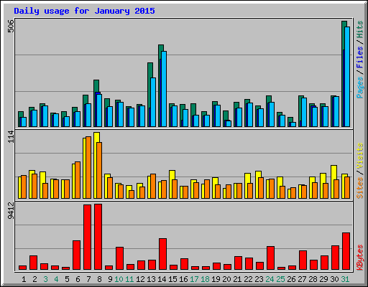Select the day 7 KBytes bar
The image size is (368, 287).
click(x=87, y=237)
